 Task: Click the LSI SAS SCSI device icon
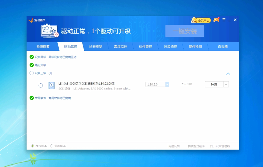52,85
